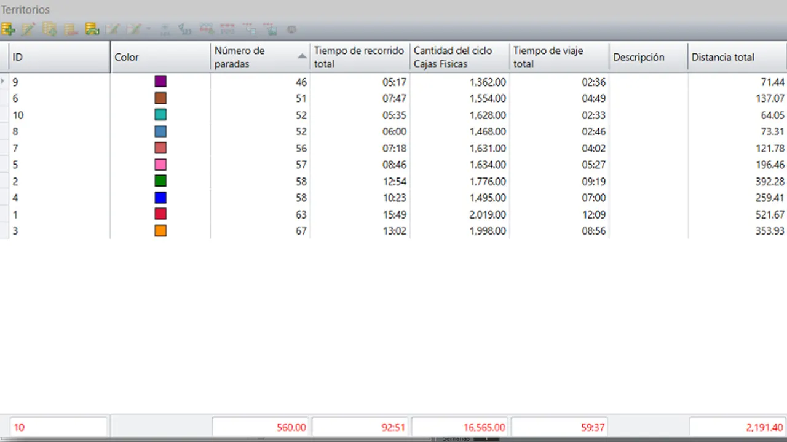Select the edit territory pencil icon
Image resolution: width=787 pixels, height=442 pixels.
[x=29, y=29]
